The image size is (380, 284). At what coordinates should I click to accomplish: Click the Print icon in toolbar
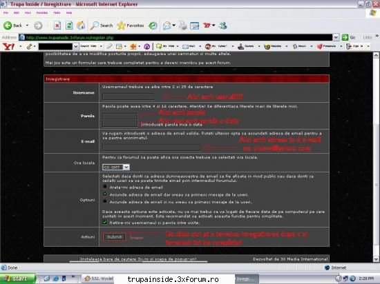[x=183, y=26]
